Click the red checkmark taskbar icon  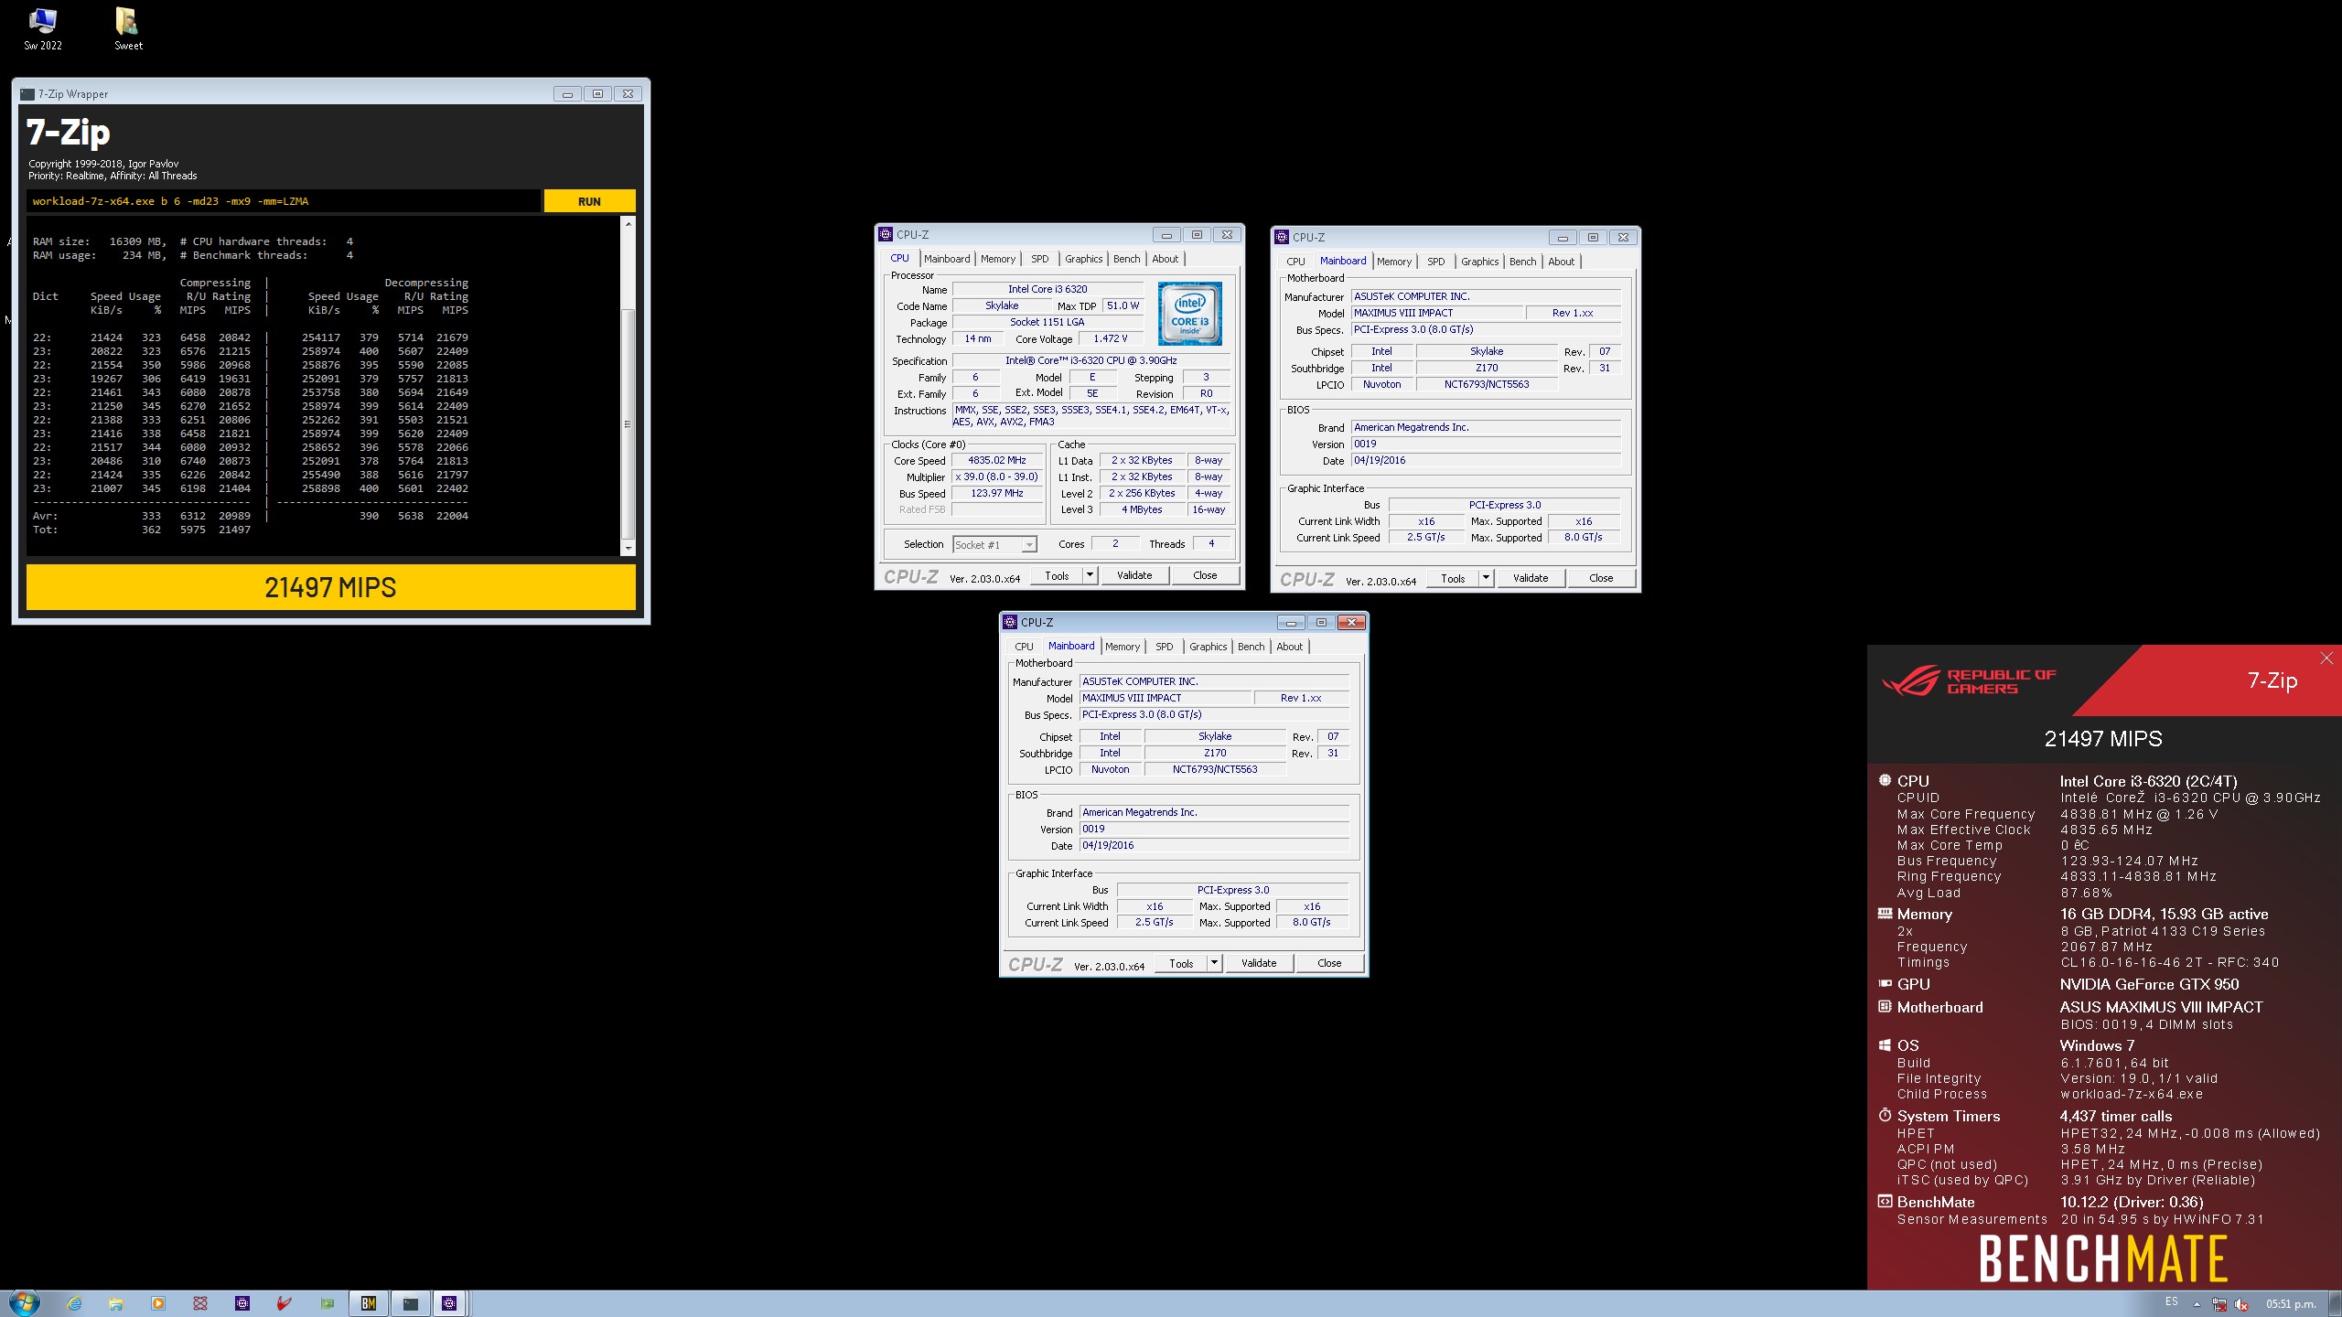point(285,1303)
